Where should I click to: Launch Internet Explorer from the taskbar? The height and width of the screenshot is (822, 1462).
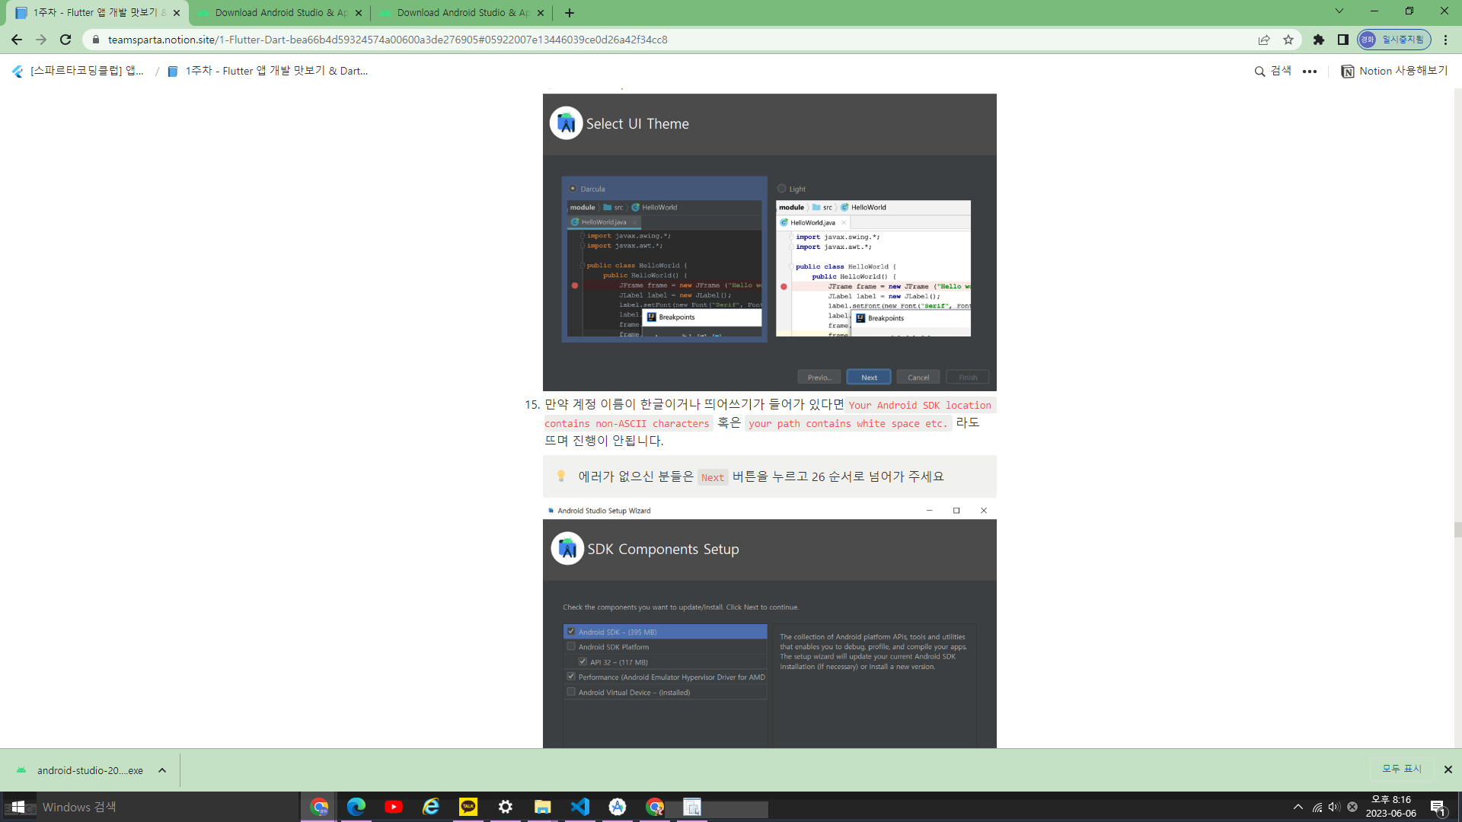[x=431, y=807]
